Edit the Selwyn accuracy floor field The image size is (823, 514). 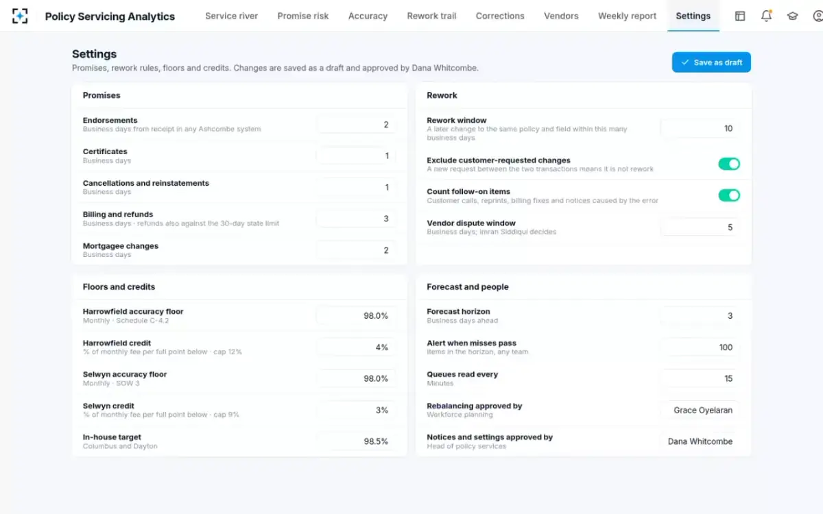356,379
